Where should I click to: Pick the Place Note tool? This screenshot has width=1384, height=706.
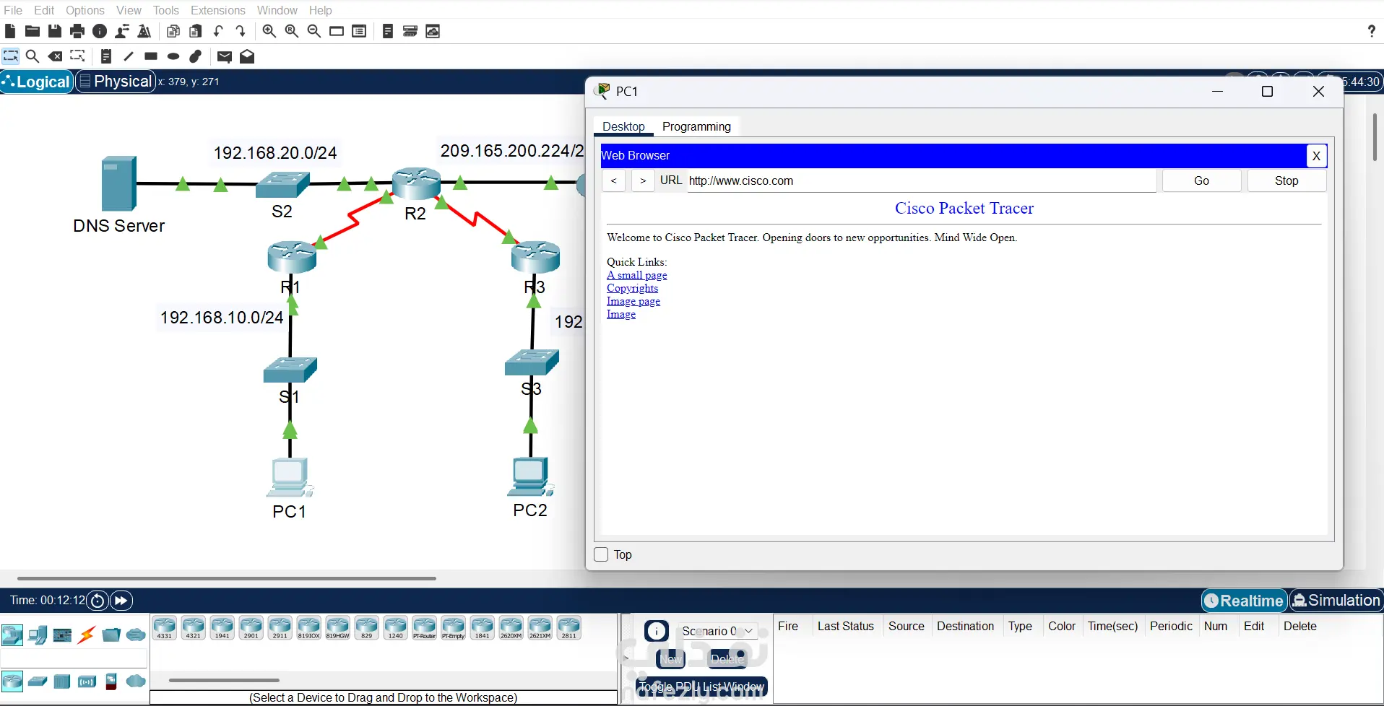pyautogui.click(x=106, y=56)
